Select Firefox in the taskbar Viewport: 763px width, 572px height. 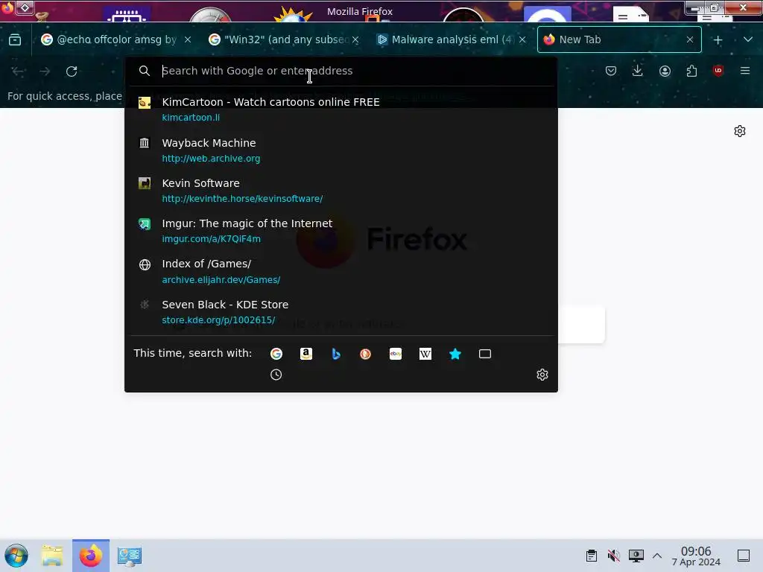(x=91, y=556)
